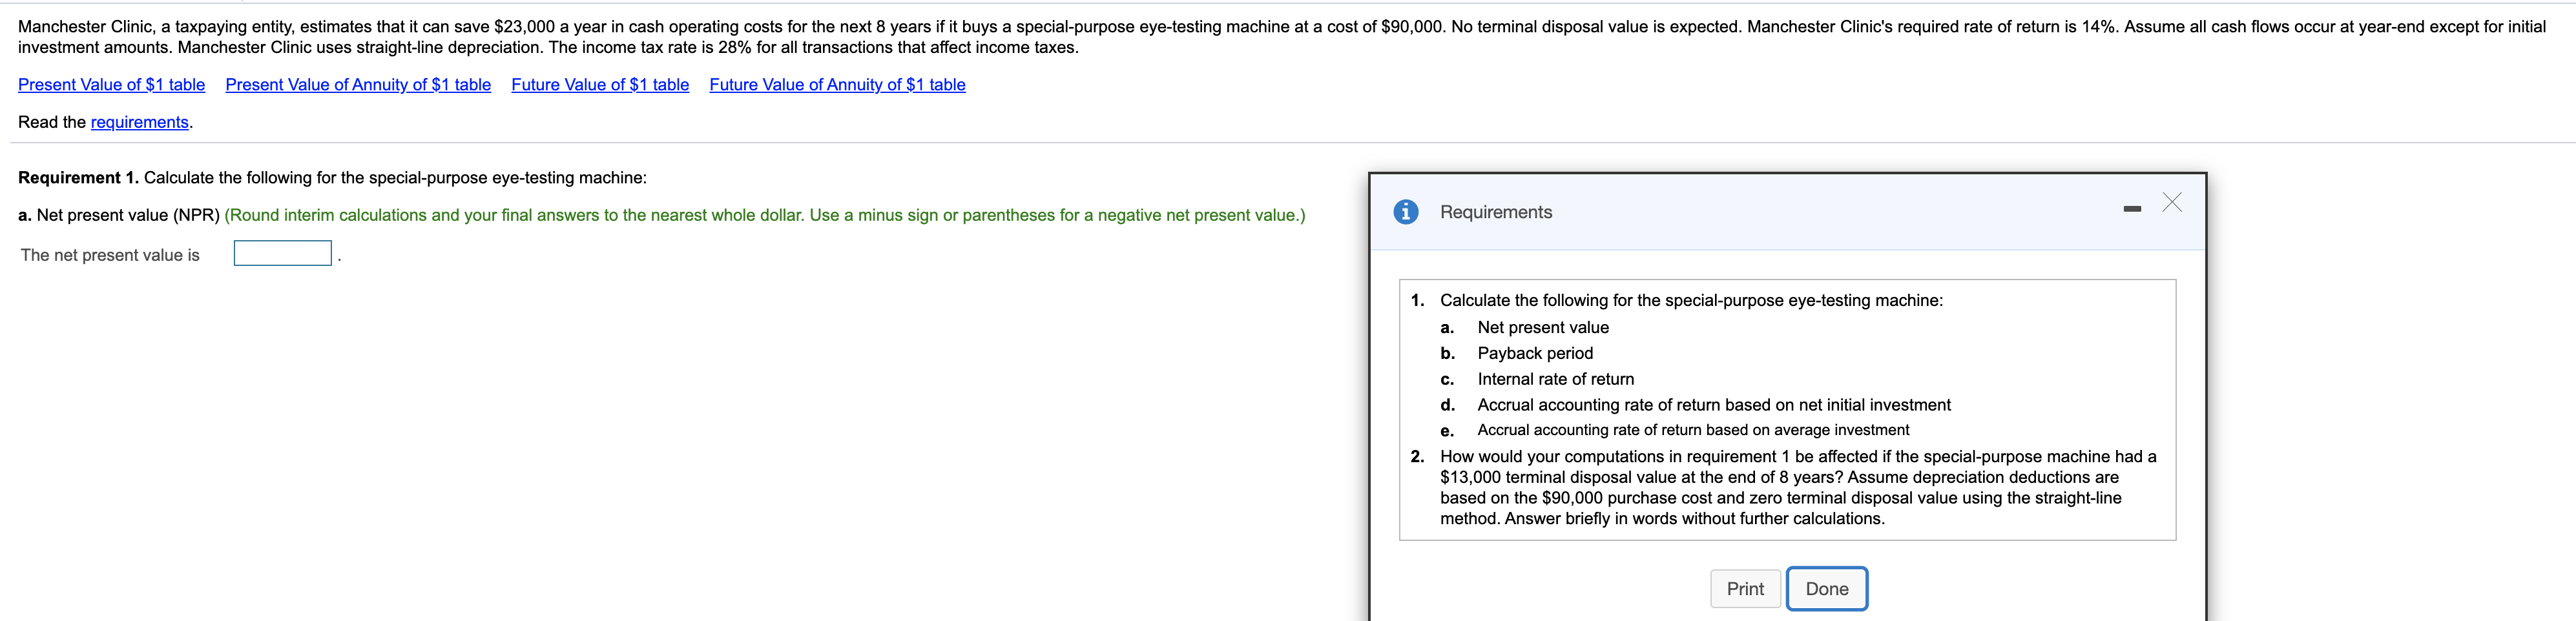Viewport: 2576px width, 621px height.
Task: Click the Done button
Action: (x=1826, y=588)
